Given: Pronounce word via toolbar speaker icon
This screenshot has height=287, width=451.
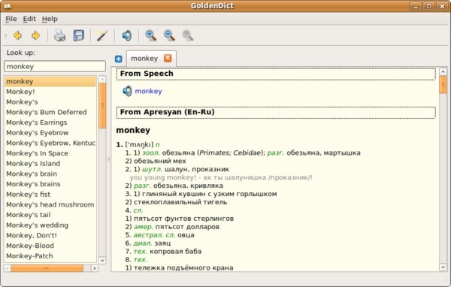Looking at the screenshot, I should 127,35.
